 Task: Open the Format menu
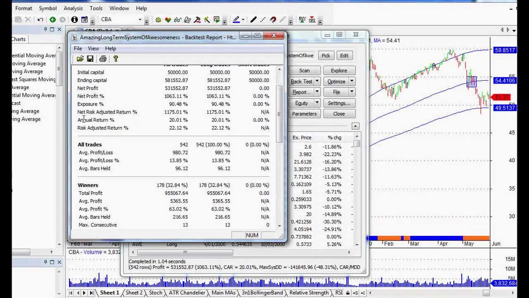click(x=24, y=8)
